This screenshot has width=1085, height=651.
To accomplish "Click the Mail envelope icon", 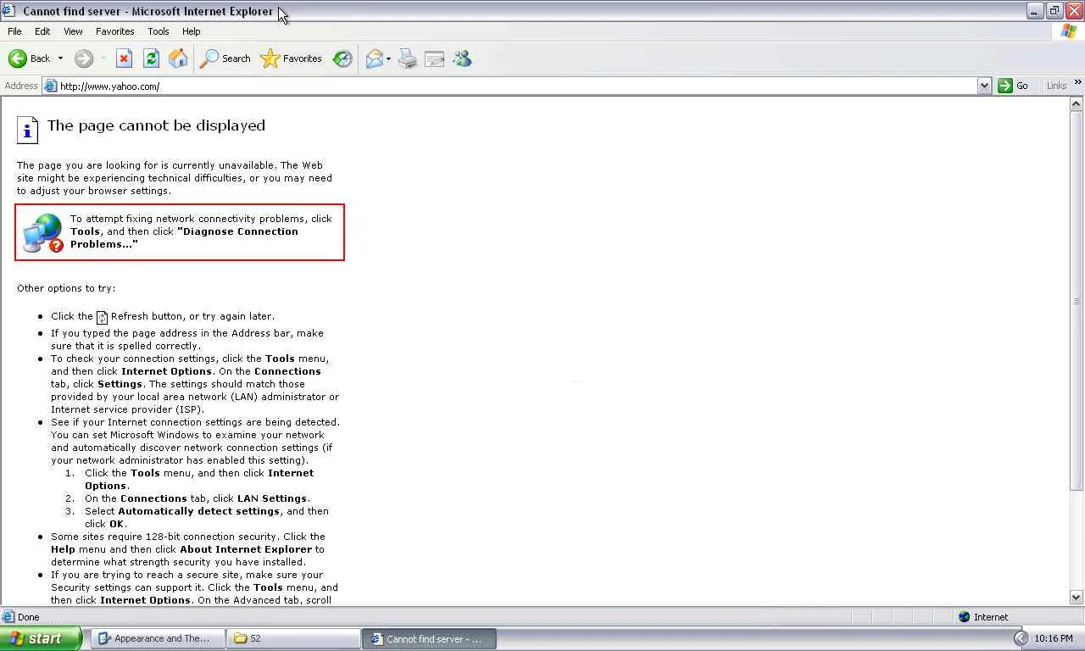I will 374,58.
